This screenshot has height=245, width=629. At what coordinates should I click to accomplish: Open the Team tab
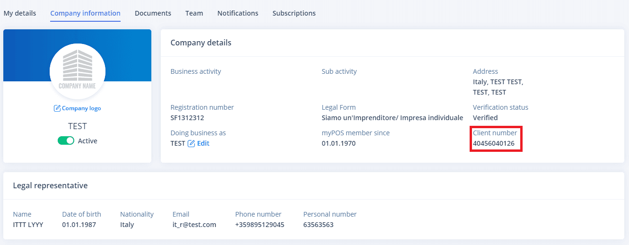pyautogui.click(x=194, y=13)
